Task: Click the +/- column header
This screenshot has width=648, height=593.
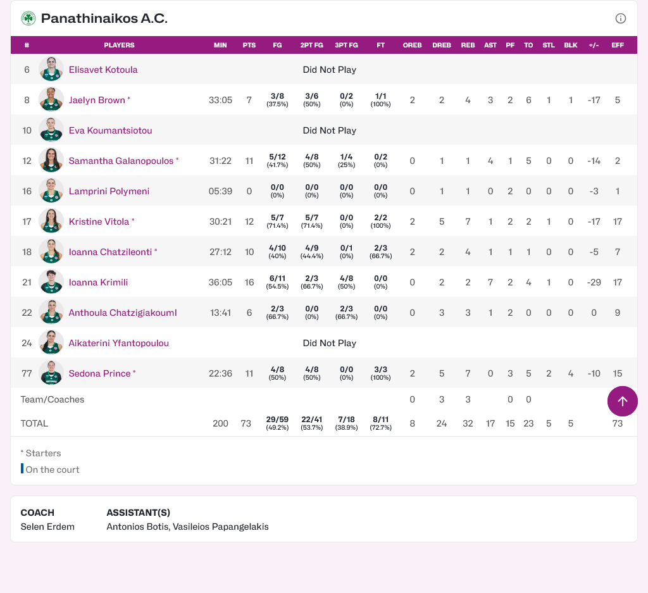Action: tap(594, 46)
